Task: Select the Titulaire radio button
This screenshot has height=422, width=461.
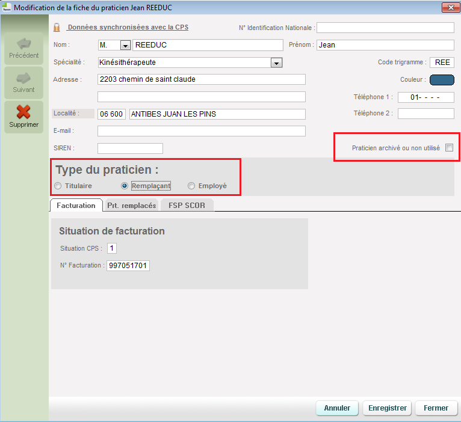Action: (x=58, y=186)
